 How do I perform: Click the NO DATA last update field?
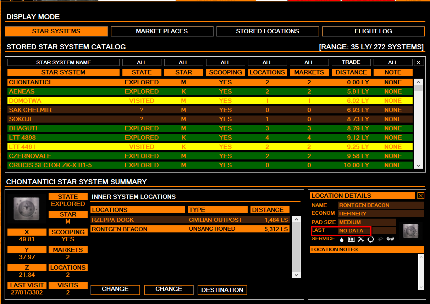[367, 231]
